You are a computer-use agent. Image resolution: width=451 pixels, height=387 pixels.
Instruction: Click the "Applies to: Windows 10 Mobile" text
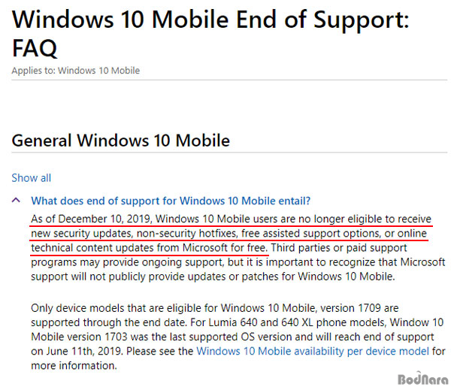point(76,71)
